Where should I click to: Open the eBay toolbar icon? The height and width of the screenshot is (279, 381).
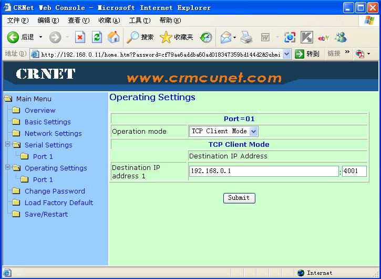point(323,38)
